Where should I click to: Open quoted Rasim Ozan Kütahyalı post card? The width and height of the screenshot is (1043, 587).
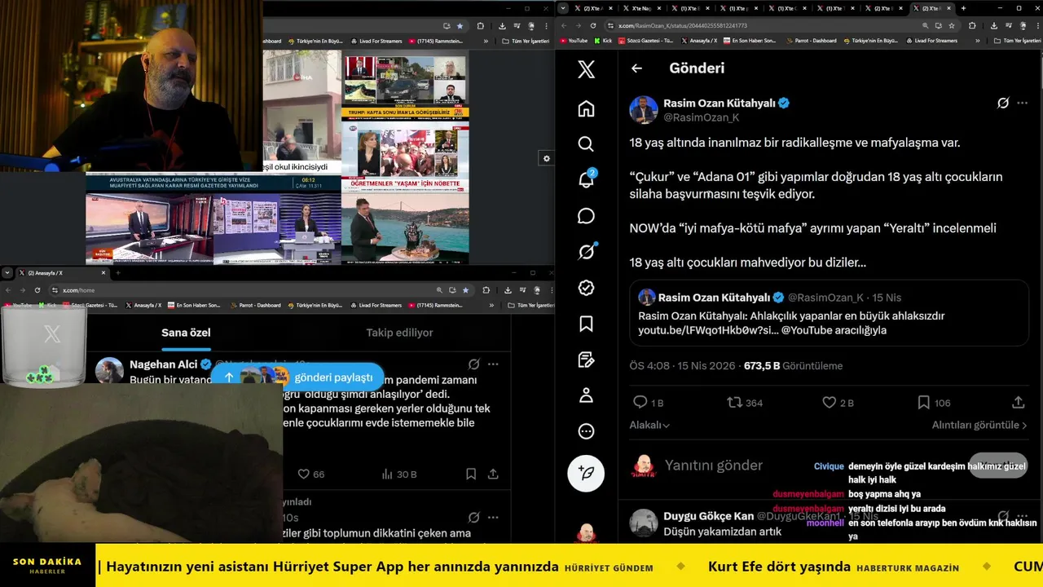pyautogui.click(x=829, y=313)
